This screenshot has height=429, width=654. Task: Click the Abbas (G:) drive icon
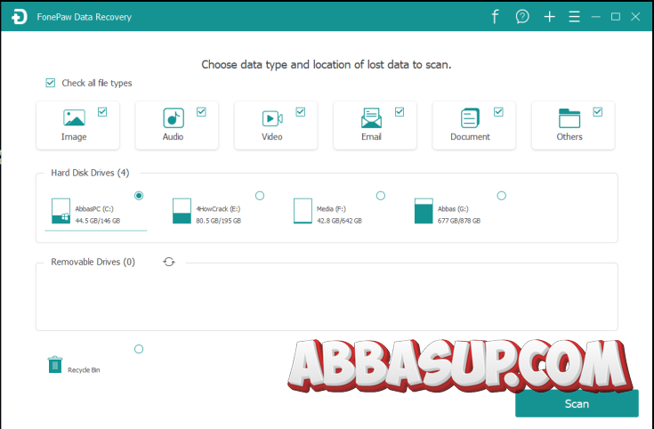[x=424, y=211]
